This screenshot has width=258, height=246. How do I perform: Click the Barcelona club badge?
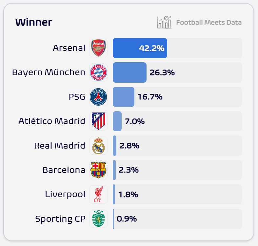(99, 170)
